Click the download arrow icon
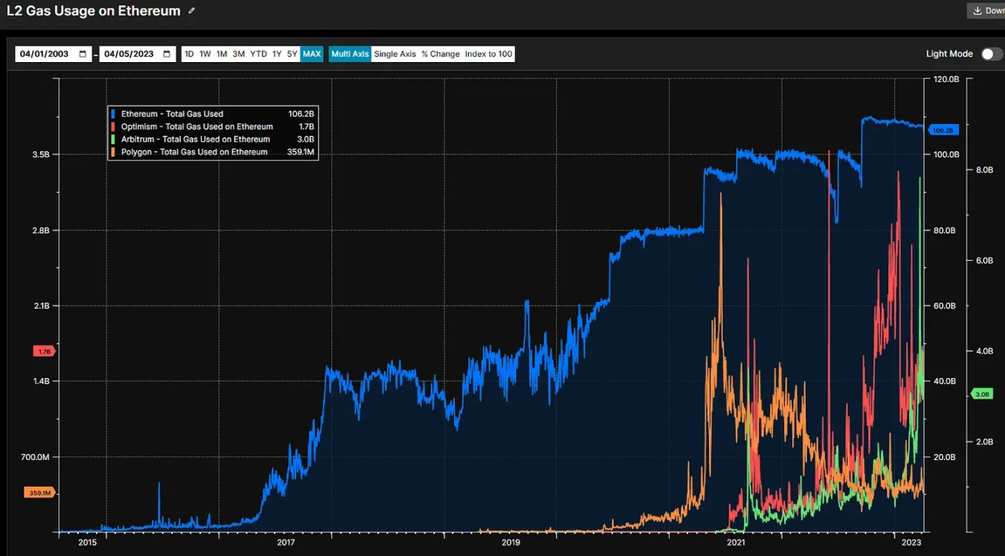This screenshot has height=556, width=1005. coord(977,11)
